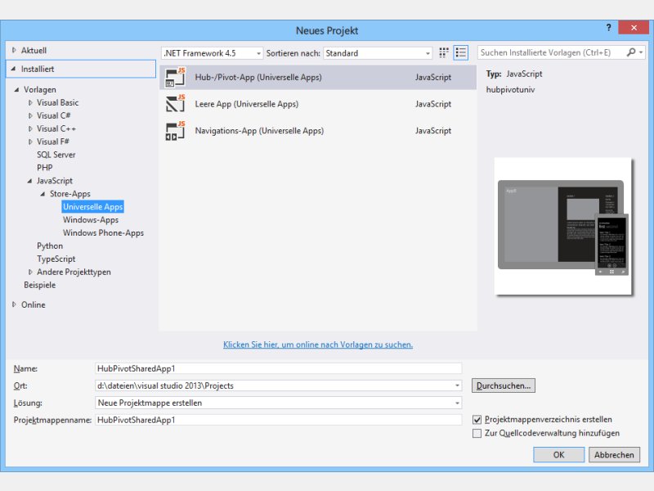Expand the Visual Basic node arrow
Viewport: 654px width, 491px height.
(x=30, y=103)
